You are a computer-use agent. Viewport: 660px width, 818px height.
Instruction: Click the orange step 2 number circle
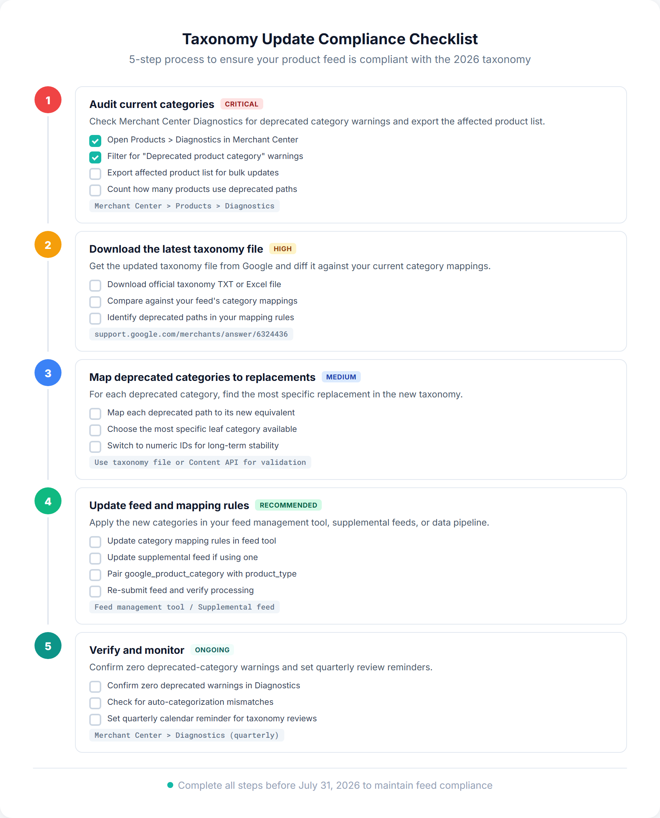[48, 245]
